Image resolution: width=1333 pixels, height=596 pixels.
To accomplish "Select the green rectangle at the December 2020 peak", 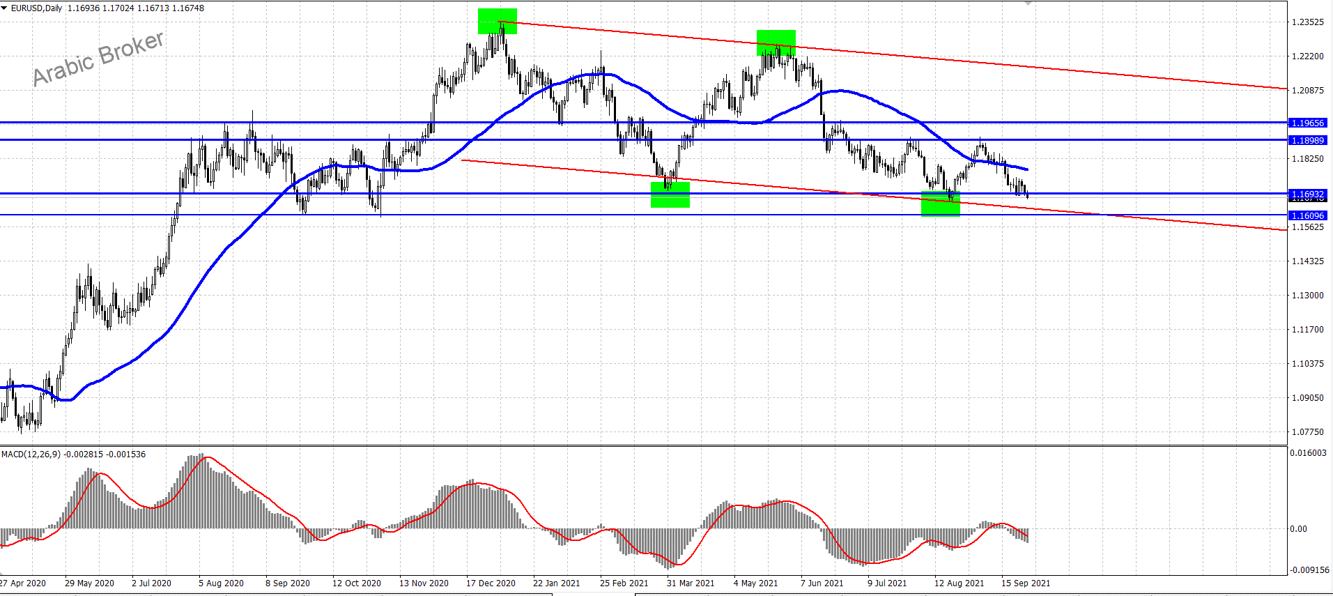I will tap(497, 21).
